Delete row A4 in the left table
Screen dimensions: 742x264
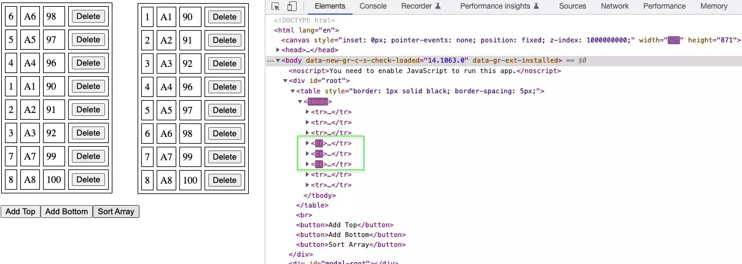pyautogui.click(x=88, y=63)
